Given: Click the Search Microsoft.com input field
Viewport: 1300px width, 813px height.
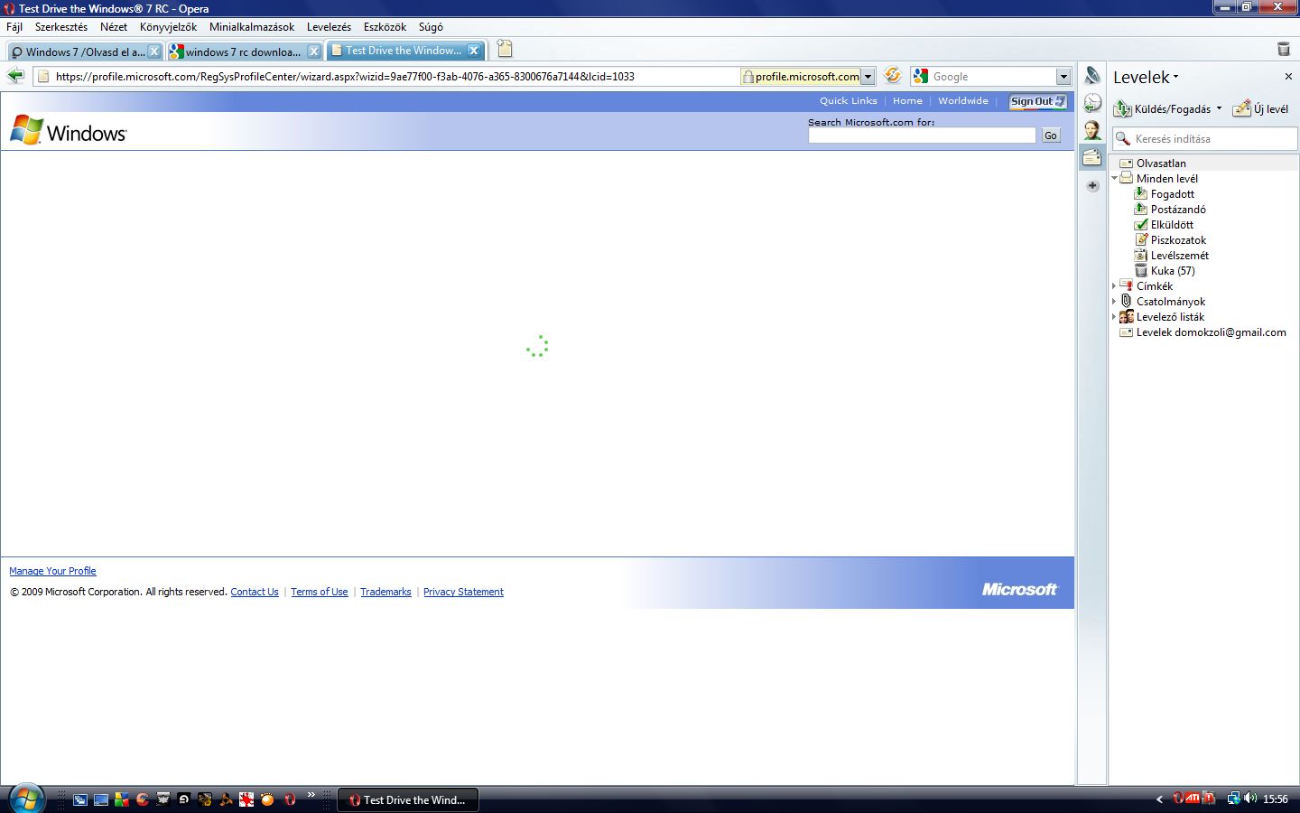Looking at the screenshot, I should [x=922, y=135].
